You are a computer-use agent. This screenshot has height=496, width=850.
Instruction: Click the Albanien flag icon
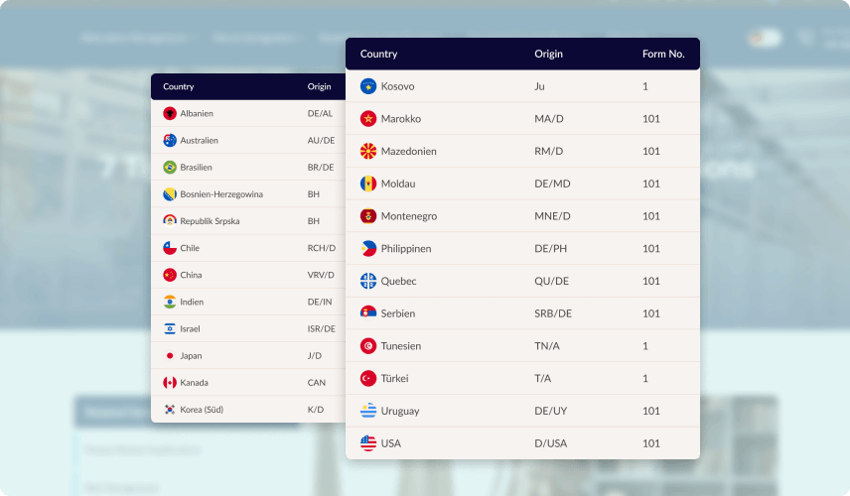(x=170, y=114)
